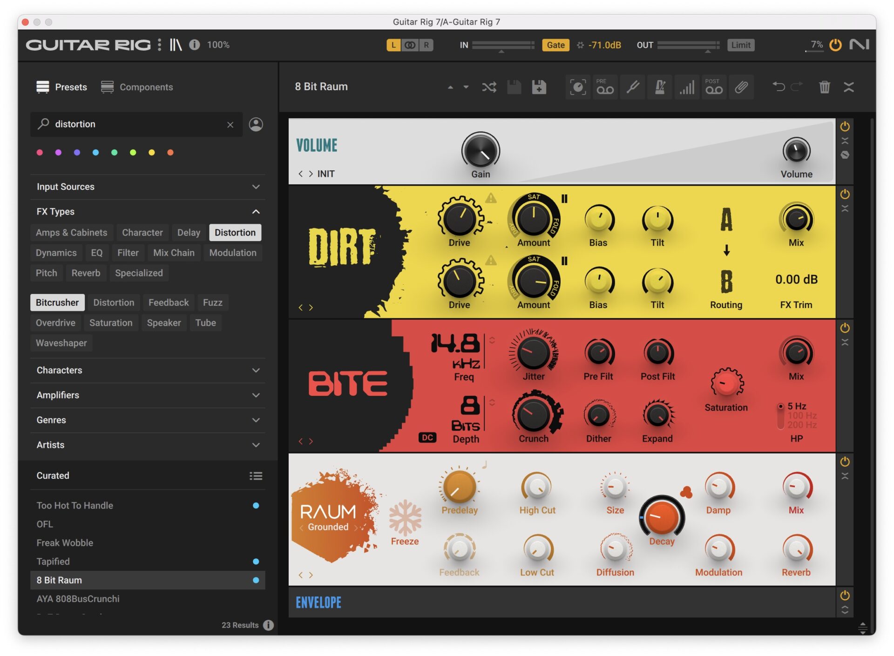Open the Too Hot To Handle preset
Viewport: 894px width, 656px height.
click(148, 505)
